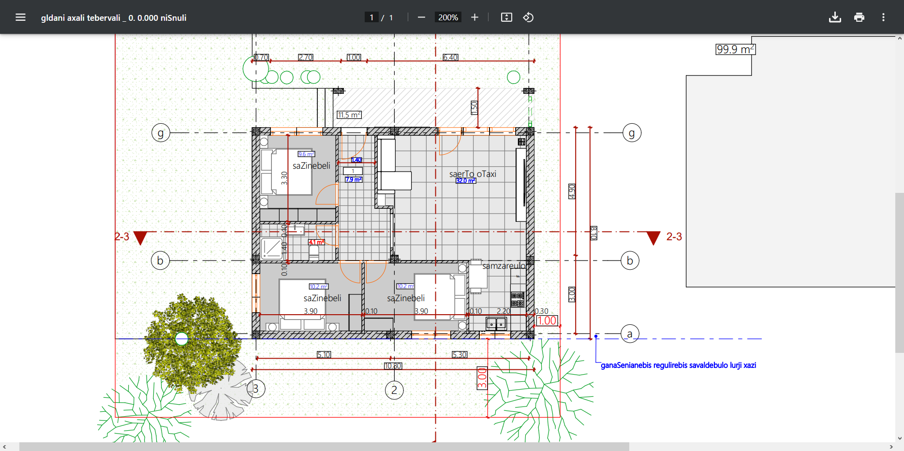
Task: Click the '9.6 m²' area label
Action: pos(306,154)
